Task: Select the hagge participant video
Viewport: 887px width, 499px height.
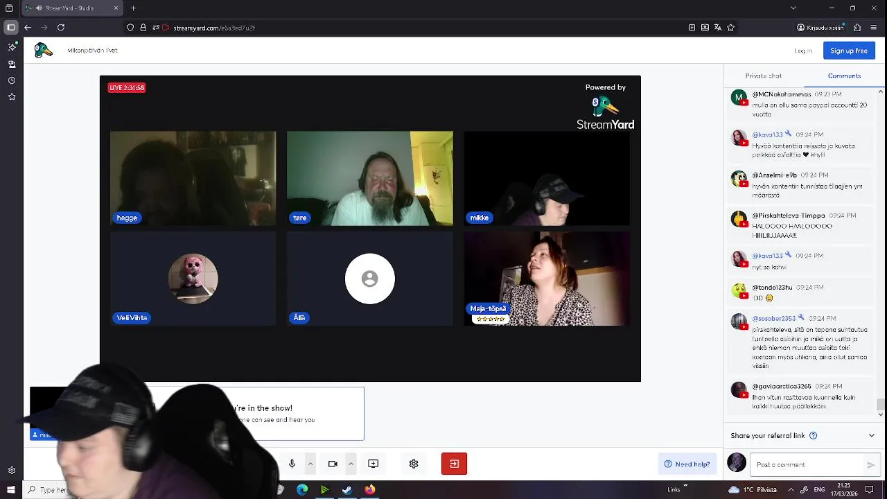Action: pos(193,178)
